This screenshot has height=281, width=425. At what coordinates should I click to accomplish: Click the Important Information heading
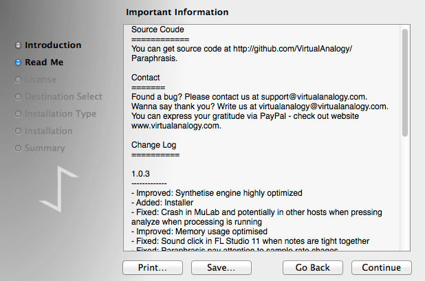click(177, 12)
